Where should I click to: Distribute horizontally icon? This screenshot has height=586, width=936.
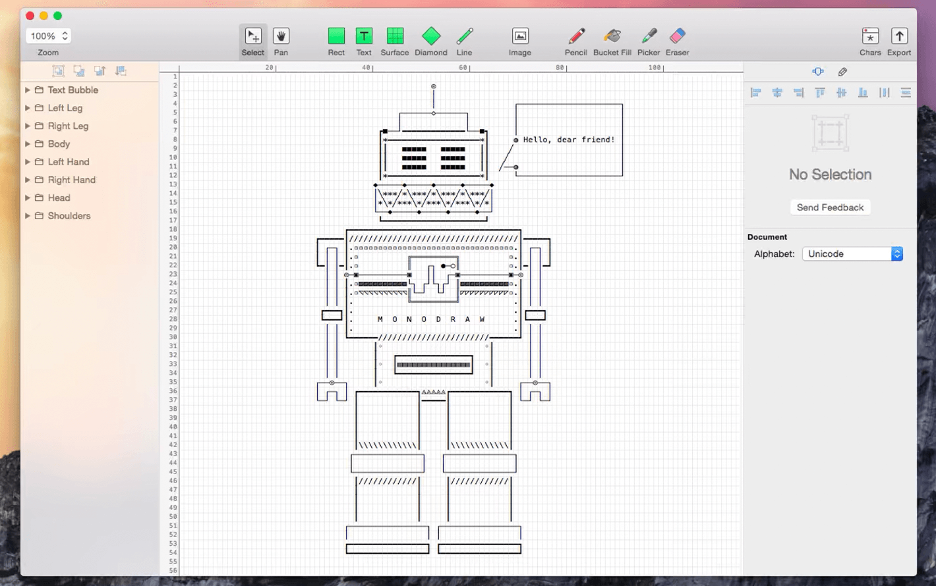coord(885,93)
